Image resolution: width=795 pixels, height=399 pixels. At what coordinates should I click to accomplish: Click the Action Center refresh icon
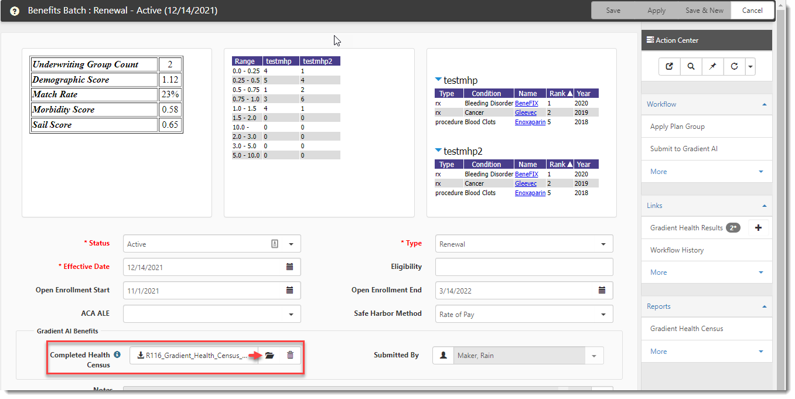pyautogui.click(x=734, y=67)
